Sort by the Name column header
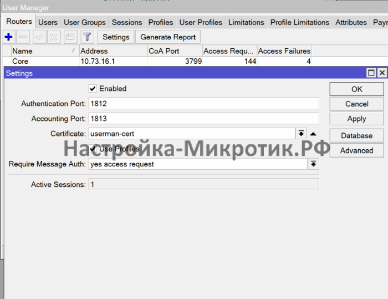This screenshot has height=299, width=388. coord(45,51)
